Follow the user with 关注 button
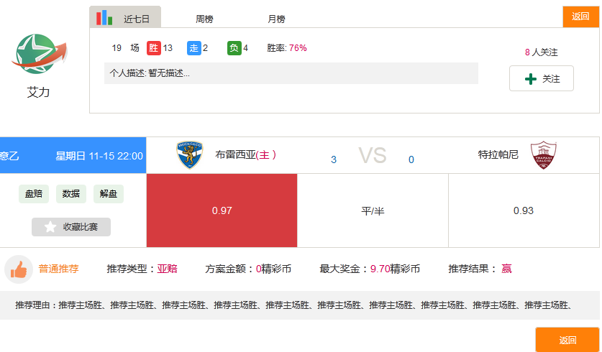This screenshot has width=602, height=352. pos(541,79)
